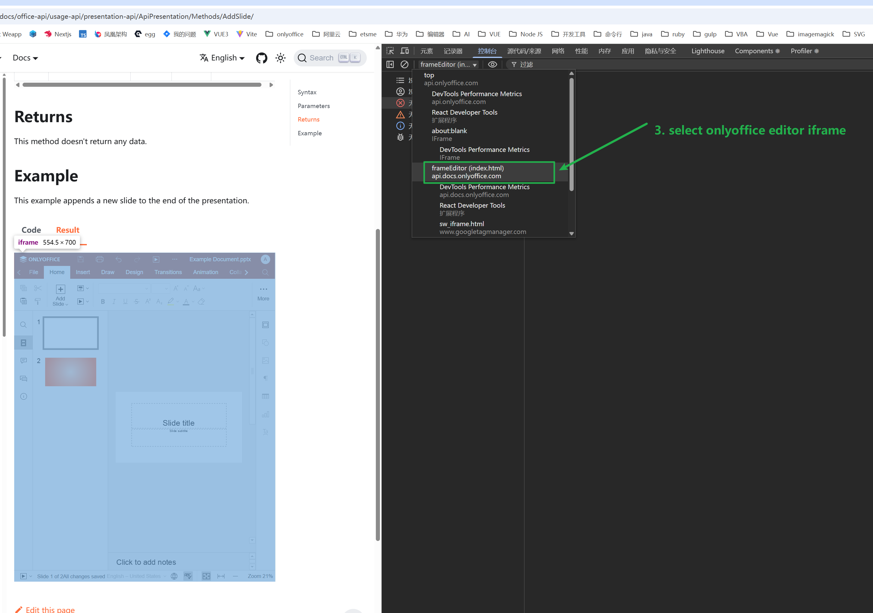The height and width of the screenshot is (613, 873).
Task: Open the ONLYOFFICE Home ribbon tab
Action: [x=57, y=272]
